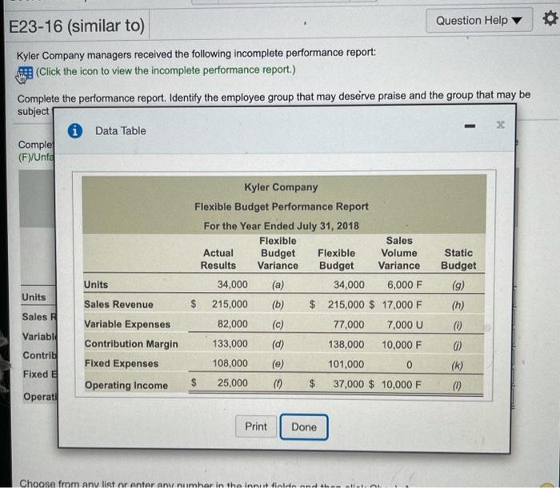Screen dimensions: 560x488
Task: Select the Variable Expenses actual value 82,000
Action: [x=233, y=324]
